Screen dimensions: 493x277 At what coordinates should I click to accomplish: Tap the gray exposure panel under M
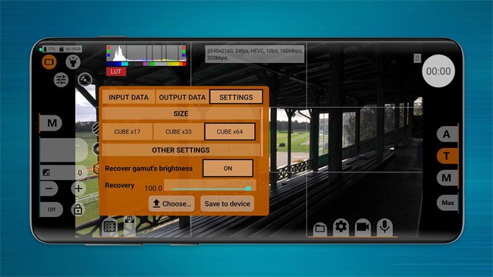point(64,150)
